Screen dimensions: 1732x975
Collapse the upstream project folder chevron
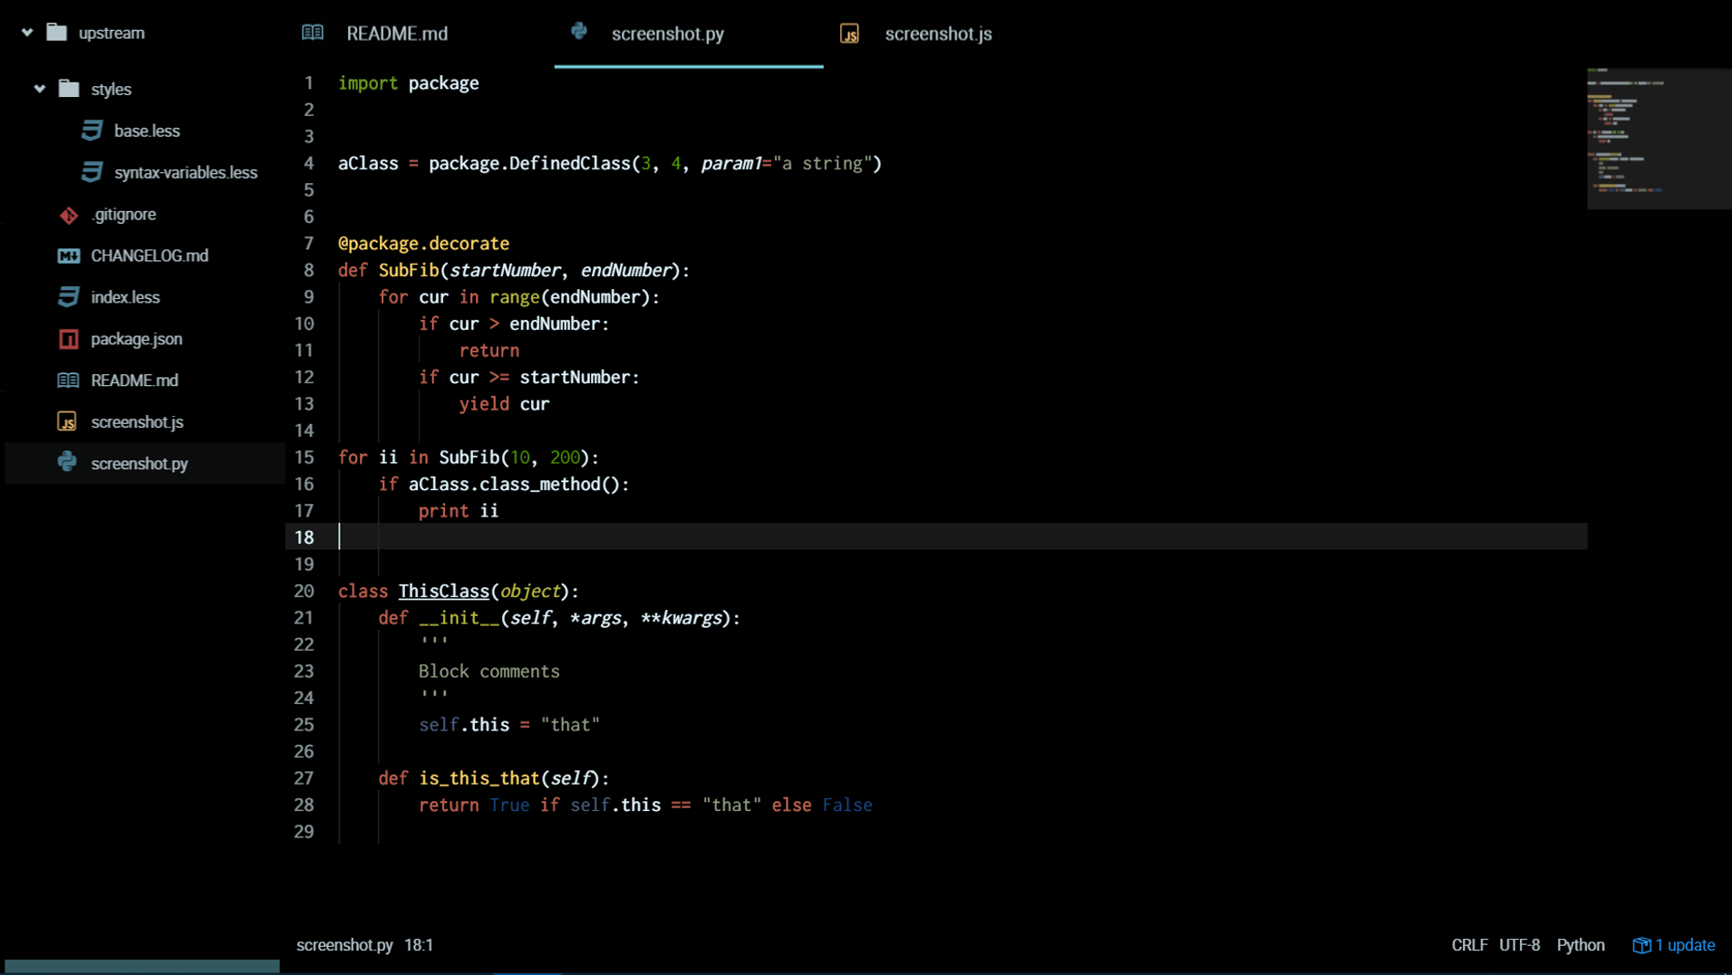pyautogui.click(x=27, y=33)
